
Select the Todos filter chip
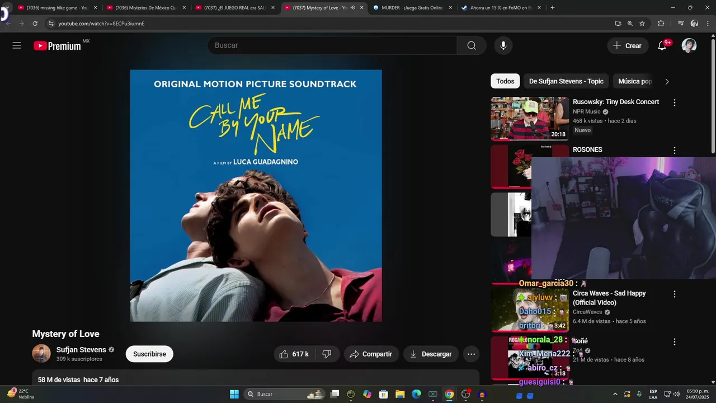(x=505, y=81)
